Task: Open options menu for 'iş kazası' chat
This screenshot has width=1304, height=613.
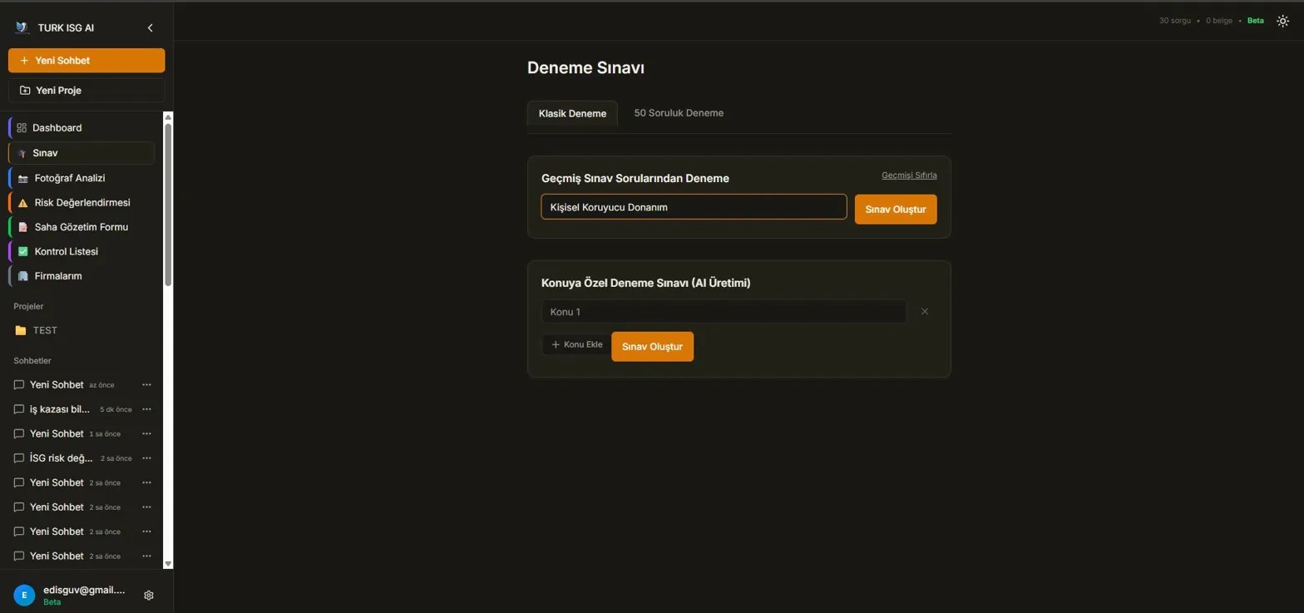Action: tap(147, 409)
